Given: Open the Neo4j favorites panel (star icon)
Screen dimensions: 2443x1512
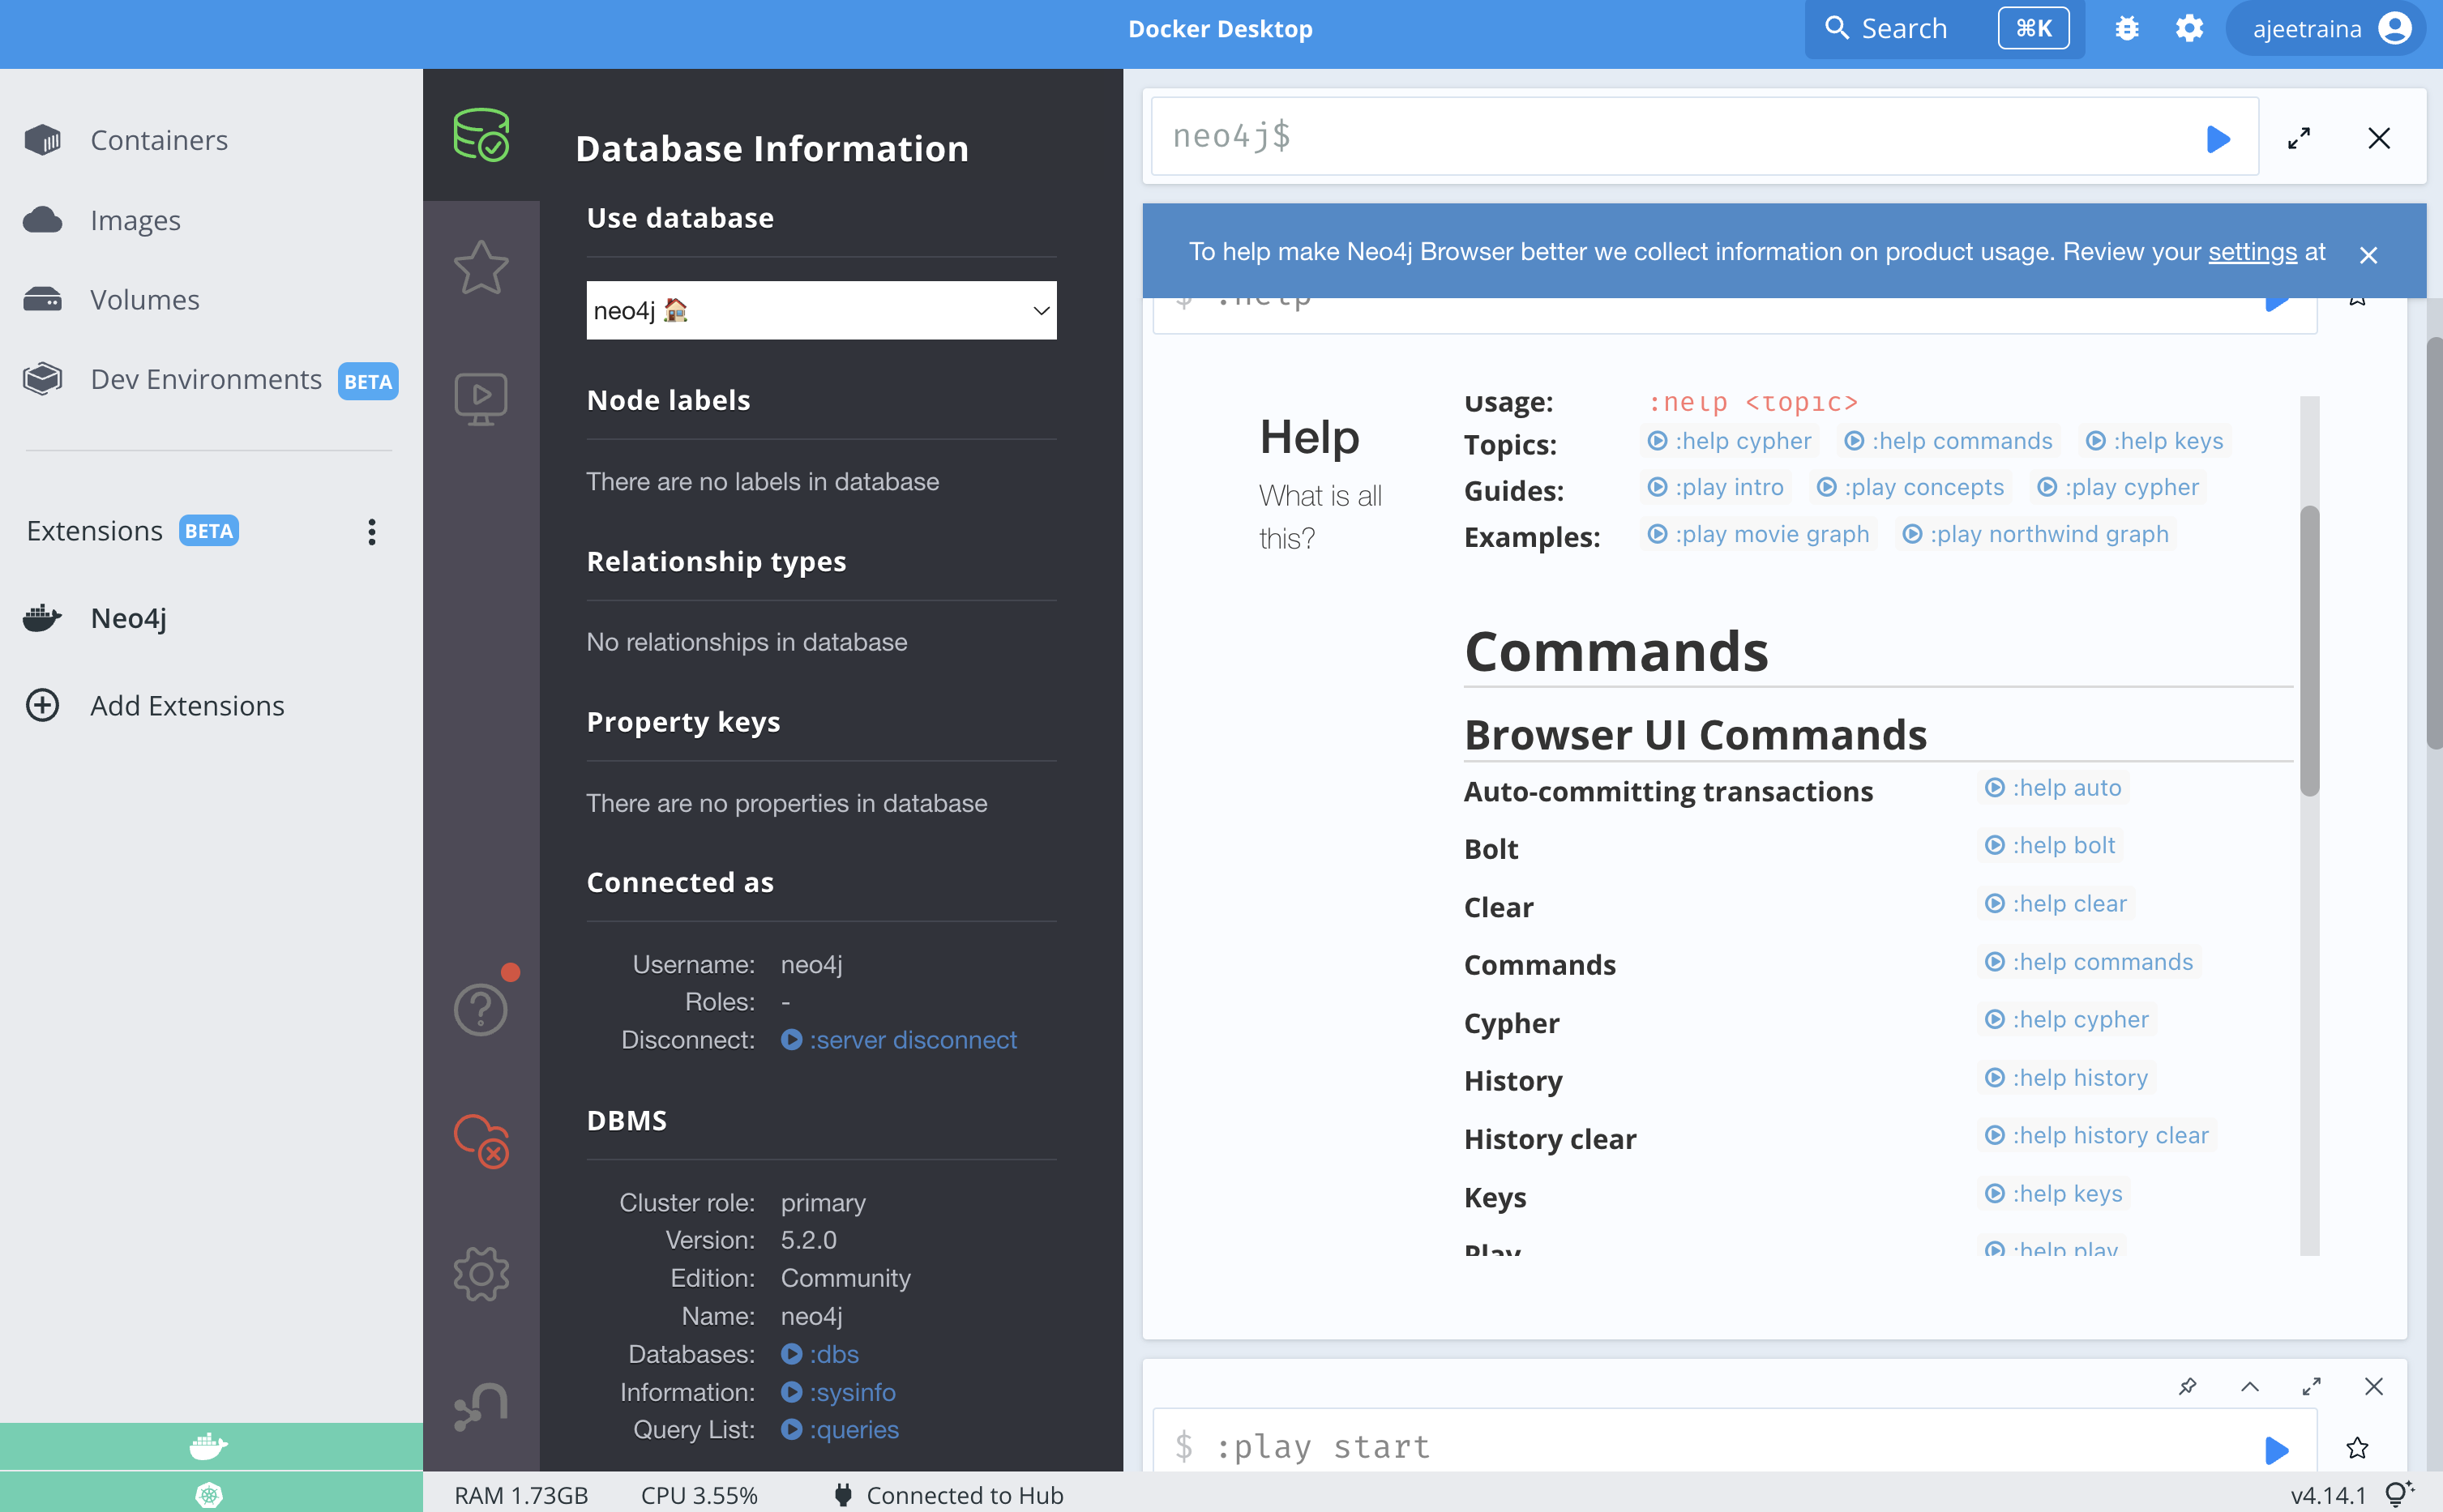Looking at the screenshot, I should (x=482, y=267).
